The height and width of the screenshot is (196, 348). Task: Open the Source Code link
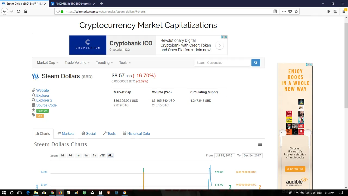46,105
